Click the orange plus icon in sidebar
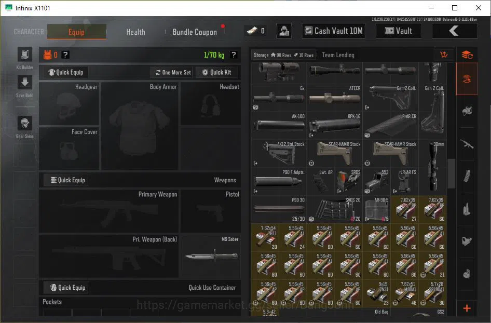The height and width of the screenshot is (323, 491). point(467,308)
